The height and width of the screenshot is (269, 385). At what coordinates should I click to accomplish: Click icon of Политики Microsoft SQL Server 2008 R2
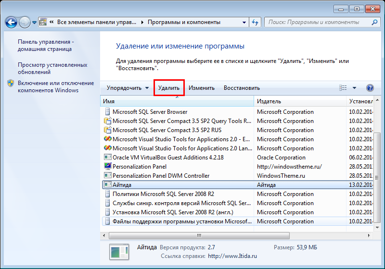tap(107, 194)
